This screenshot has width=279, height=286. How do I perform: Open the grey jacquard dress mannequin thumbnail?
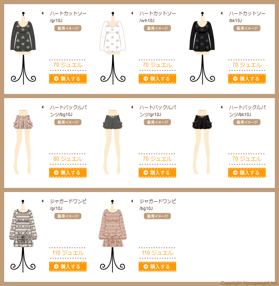(23, 236)
